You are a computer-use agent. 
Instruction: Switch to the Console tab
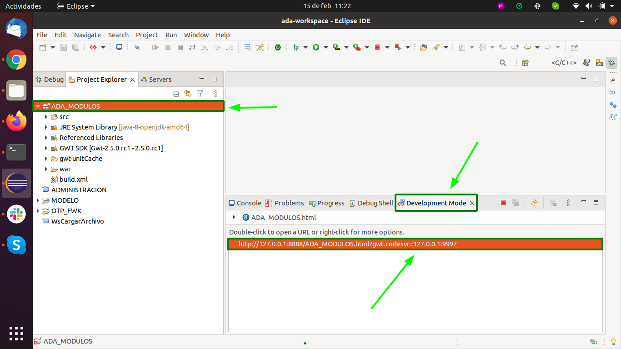(x=245, y=203)
